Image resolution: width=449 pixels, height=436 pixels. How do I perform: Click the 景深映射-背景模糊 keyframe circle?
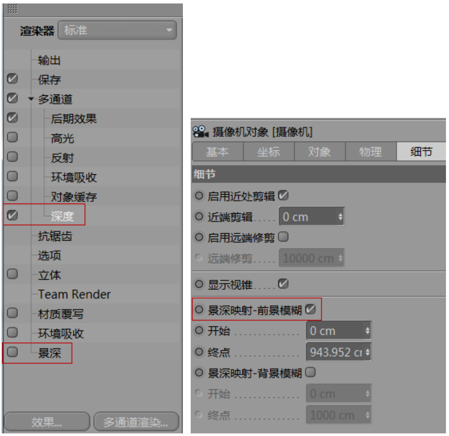pos(199,372)
